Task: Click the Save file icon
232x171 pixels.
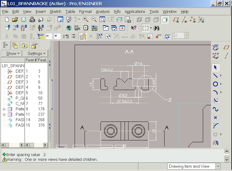Action: pyautogui.click(x=23, y=20)
